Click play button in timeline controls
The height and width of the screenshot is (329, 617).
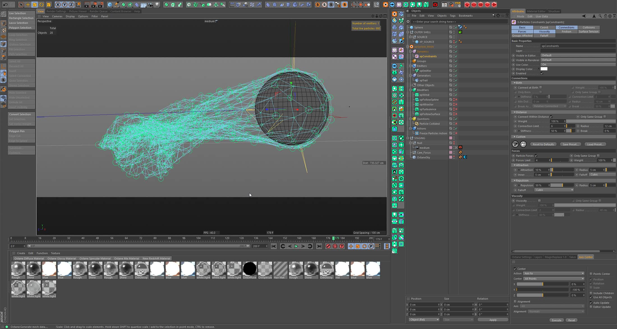296,246
